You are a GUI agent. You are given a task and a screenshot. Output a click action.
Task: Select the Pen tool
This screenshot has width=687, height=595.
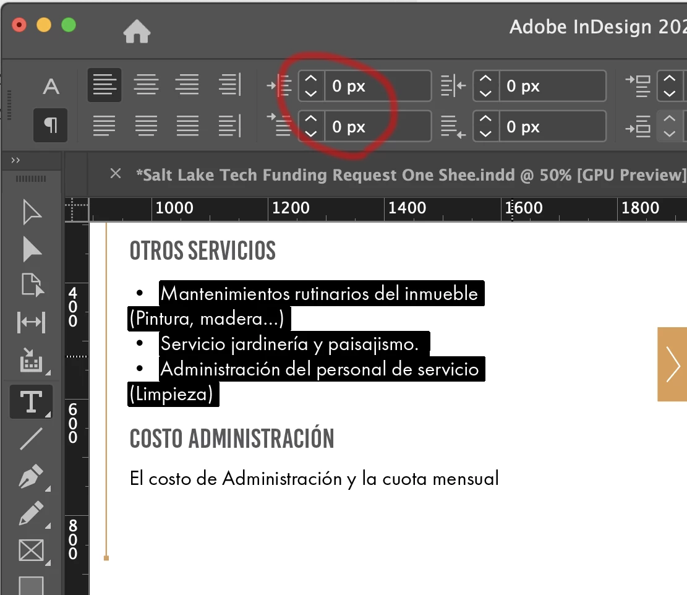[32, 476]
